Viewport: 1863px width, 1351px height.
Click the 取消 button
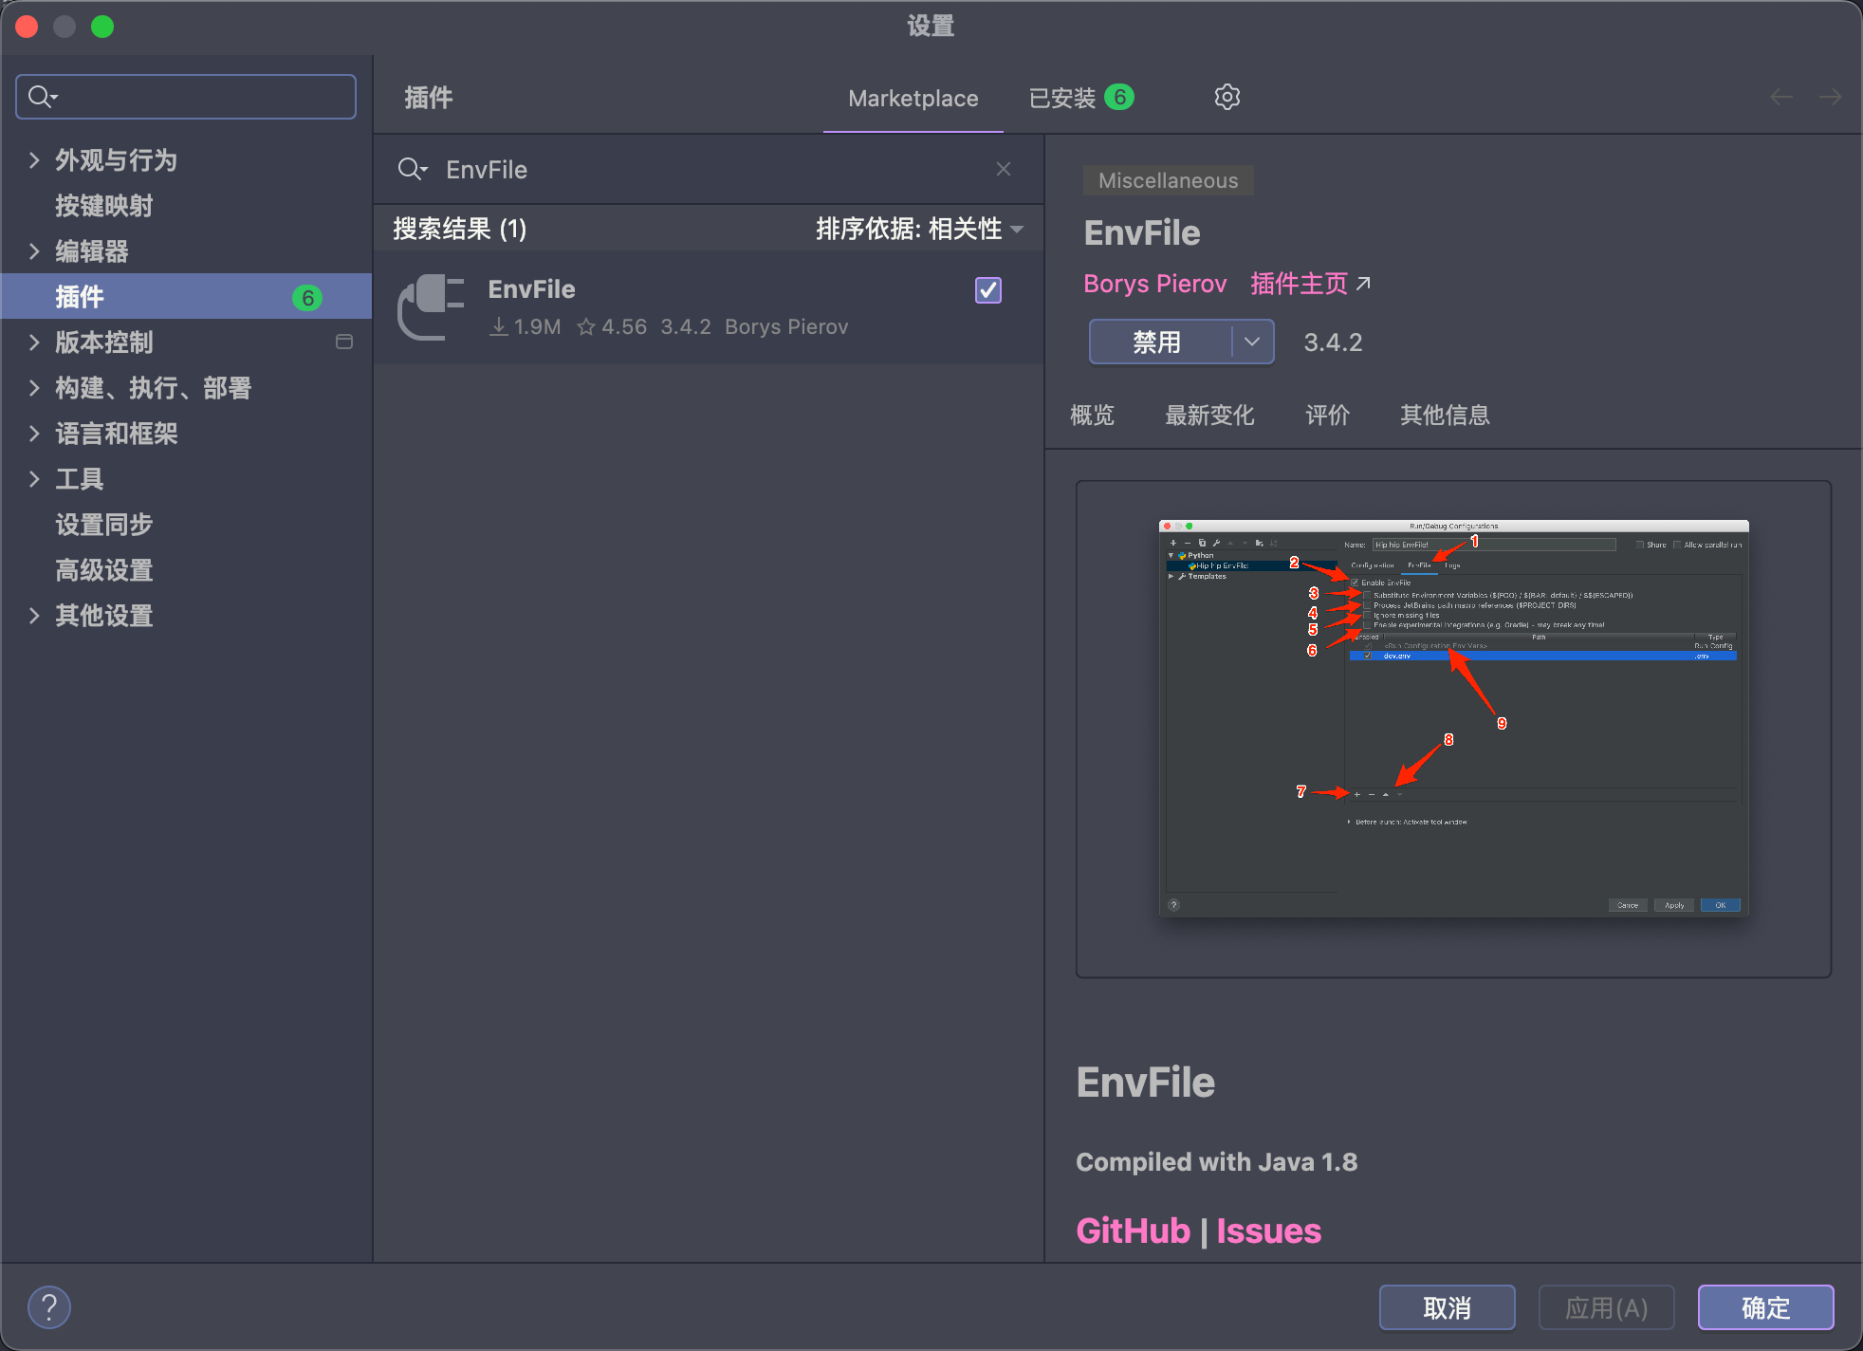pyautogui.click(x=1447, y=1307)
